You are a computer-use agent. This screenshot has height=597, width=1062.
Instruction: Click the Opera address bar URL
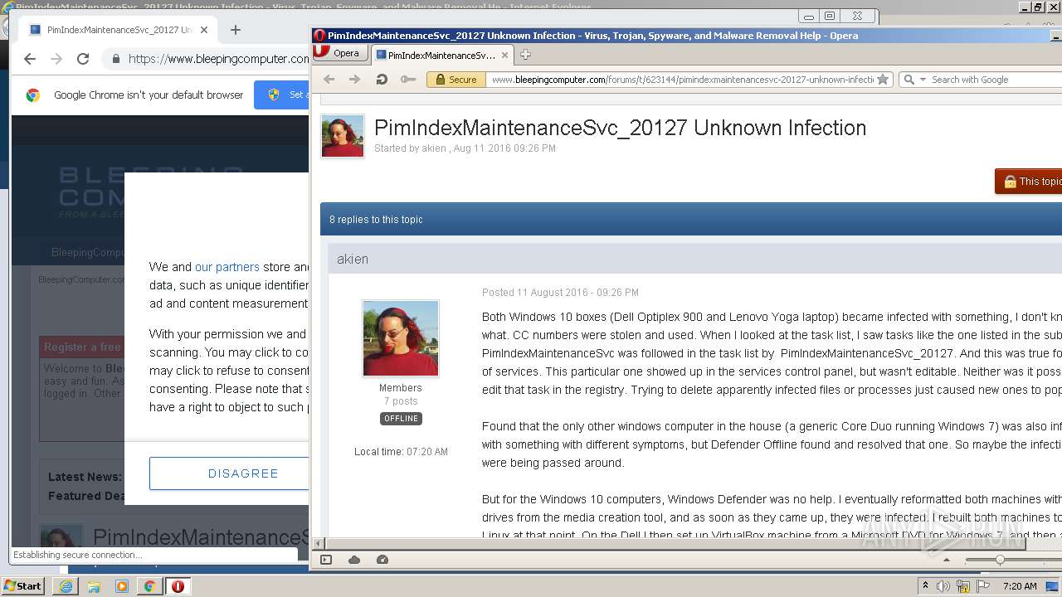[x=681, y=80]
